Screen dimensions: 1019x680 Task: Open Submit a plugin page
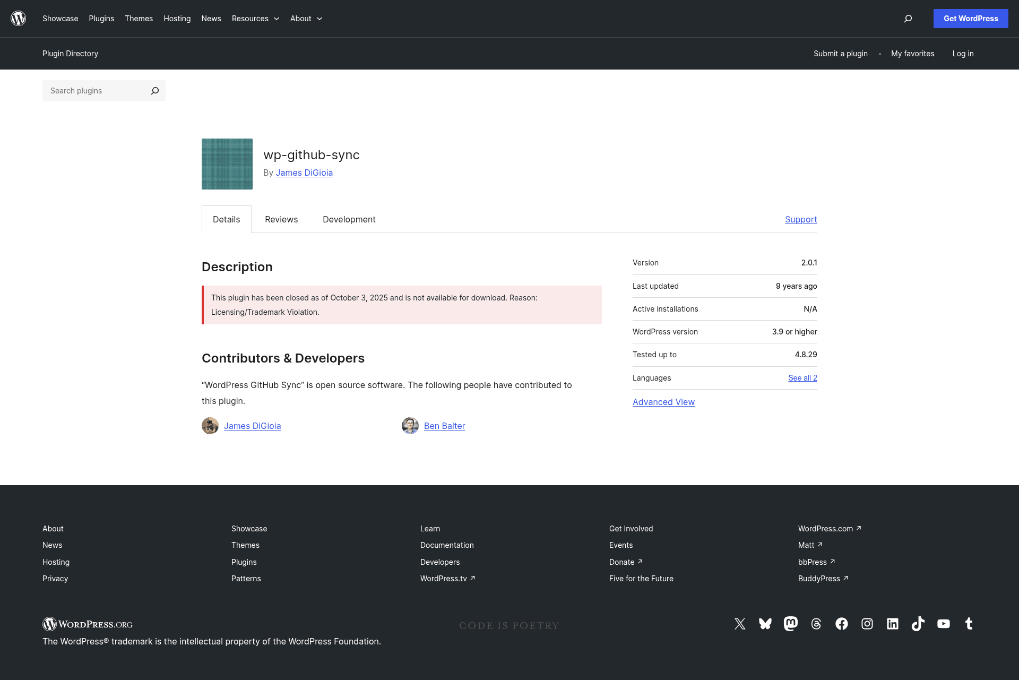(841, 54)
